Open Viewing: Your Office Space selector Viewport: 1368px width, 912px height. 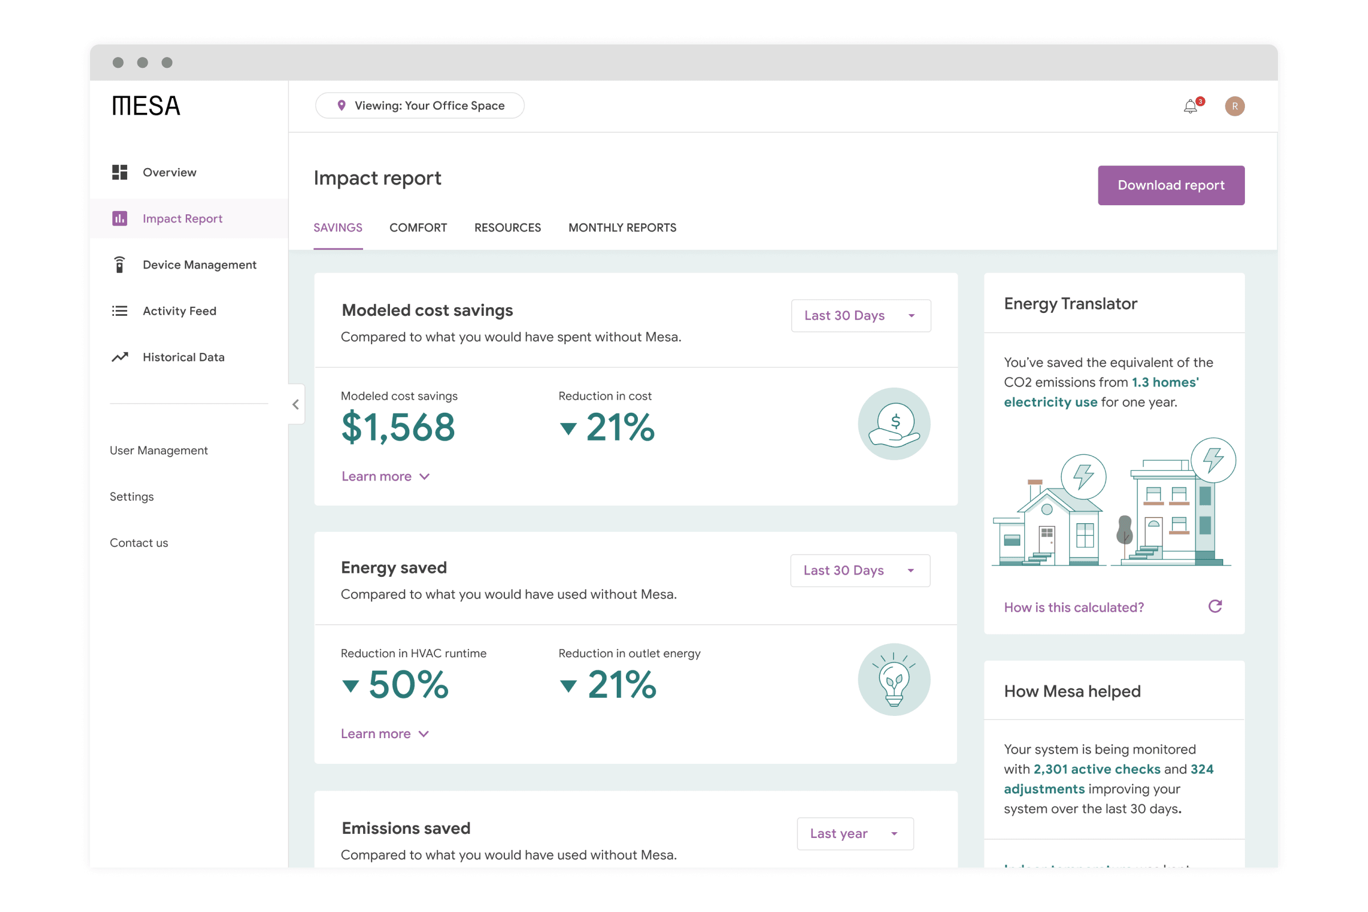pyautogui.click(x=420, y=105)
